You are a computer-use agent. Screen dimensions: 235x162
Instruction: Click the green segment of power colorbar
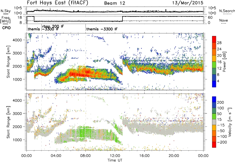pyautogui.click(x=214, y=65)
